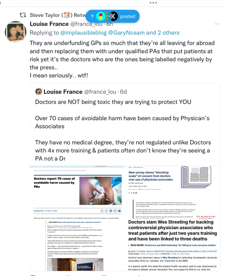Click the up arrow in the posted pill
Screen dimensions: 227x276
92,16
